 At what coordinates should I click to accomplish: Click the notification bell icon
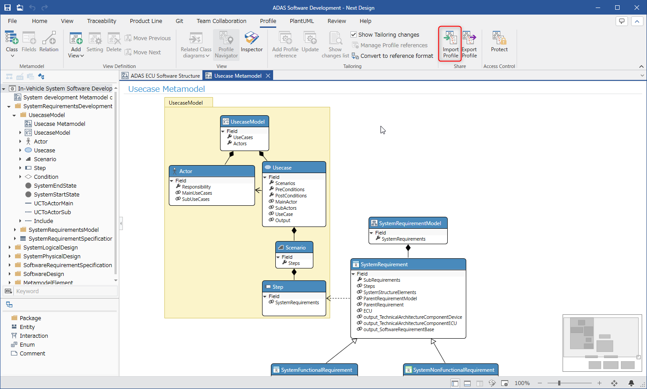[631, 383]
